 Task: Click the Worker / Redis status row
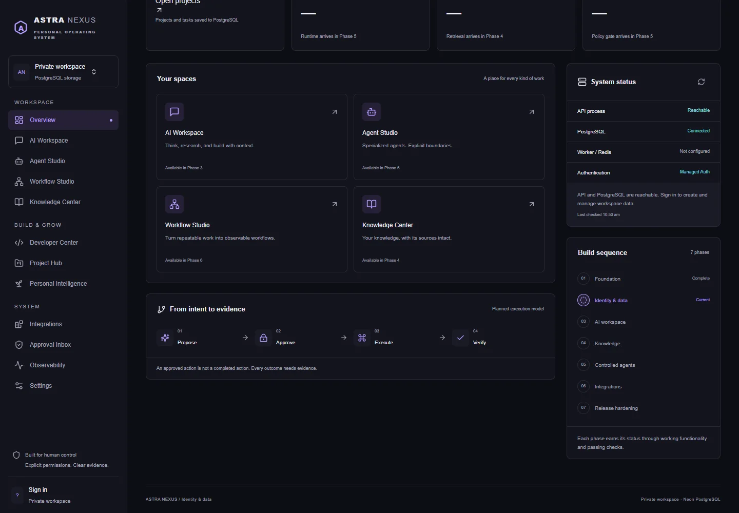click(x=644, y=152)
